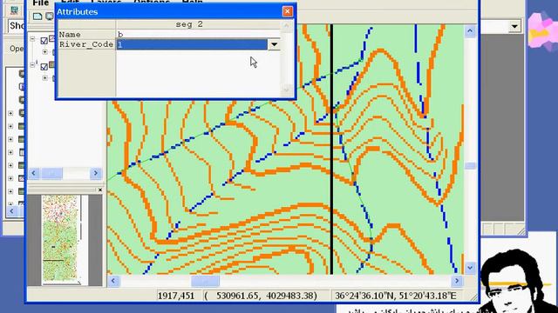Image resolution: width=558 pixels, height=313 pixels.
Task: Click the map horizontal scrollbar thumb
Action: 206,281
